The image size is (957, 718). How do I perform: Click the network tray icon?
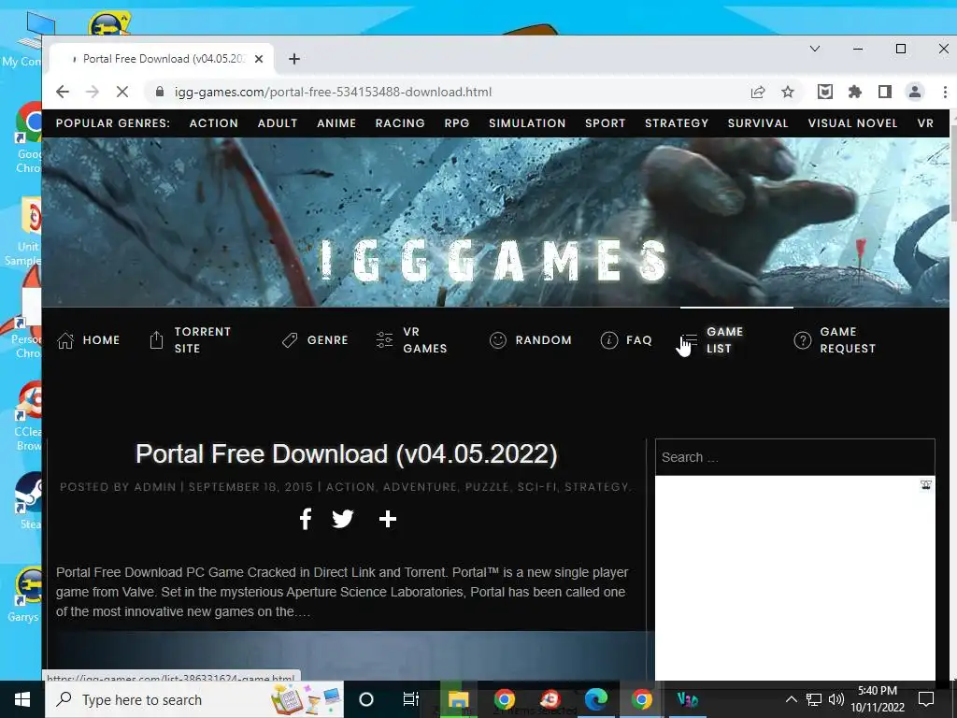click(x=814, y=699)
